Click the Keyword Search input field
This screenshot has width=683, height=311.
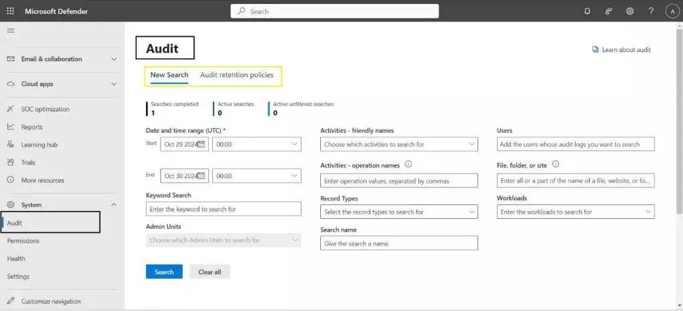223,209
